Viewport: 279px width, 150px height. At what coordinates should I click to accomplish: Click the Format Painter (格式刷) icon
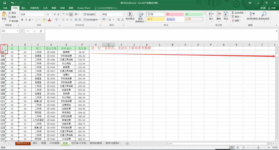click(x=10, y=21)
